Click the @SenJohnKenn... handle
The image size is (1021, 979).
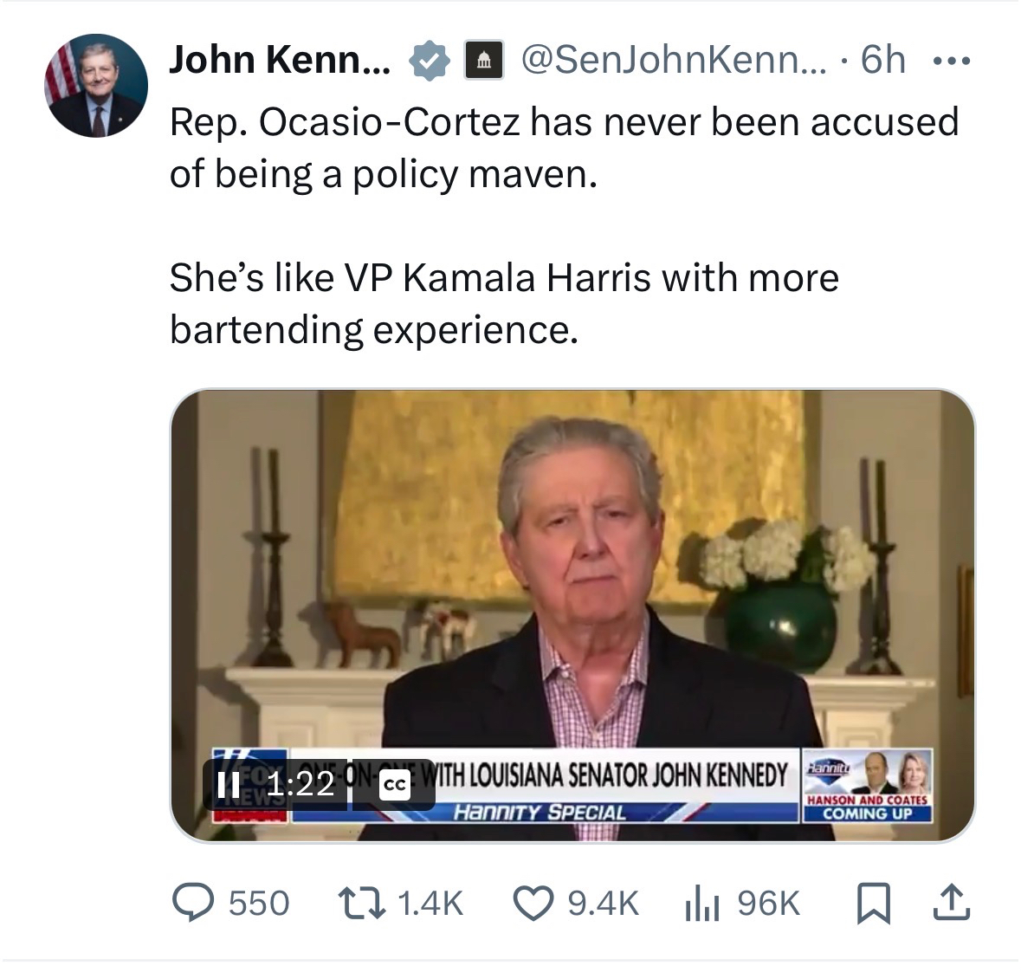pyautogui.click(x=674, y=61)
